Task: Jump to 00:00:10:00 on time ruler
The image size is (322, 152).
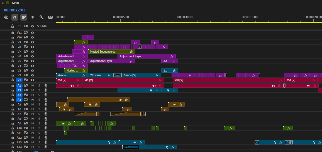Action: click(x=185, y=17)
